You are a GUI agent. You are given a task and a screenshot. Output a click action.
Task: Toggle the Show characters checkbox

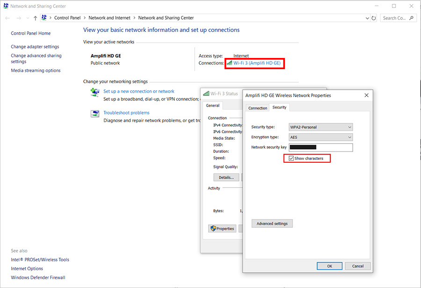click(x=291, y=158)
